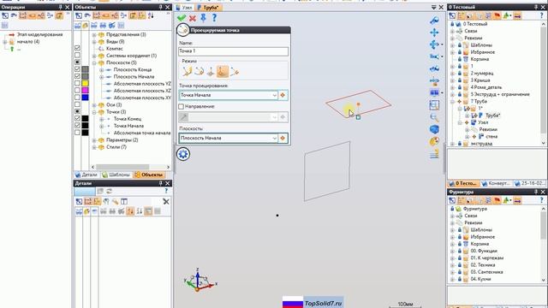
Task: Click the red flag icon in Тестовый panel
Action: click(497, 15)
